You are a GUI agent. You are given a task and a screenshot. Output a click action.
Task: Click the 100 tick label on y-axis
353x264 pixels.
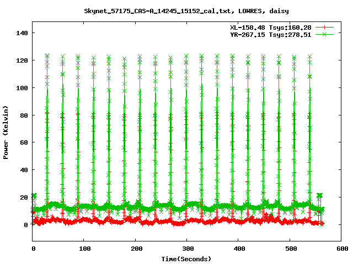[22, 88]
